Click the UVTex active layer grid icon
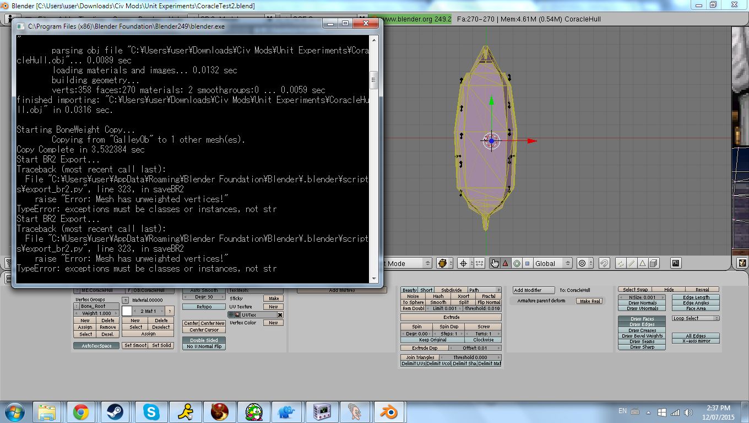 pyautogui.click(x=232, y=314)
